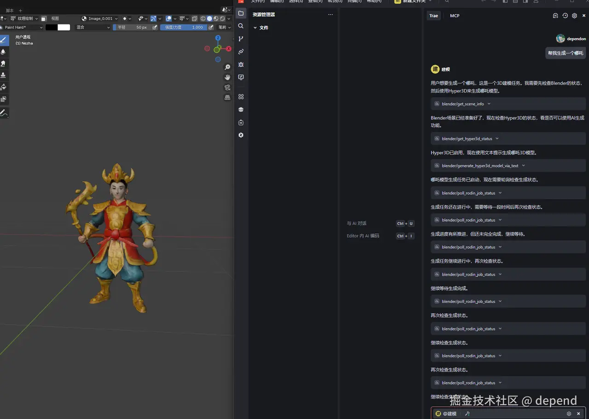The image size is (589, 419).
Task: Open the 视图 menu in Blender header
Action: [55, 18]
